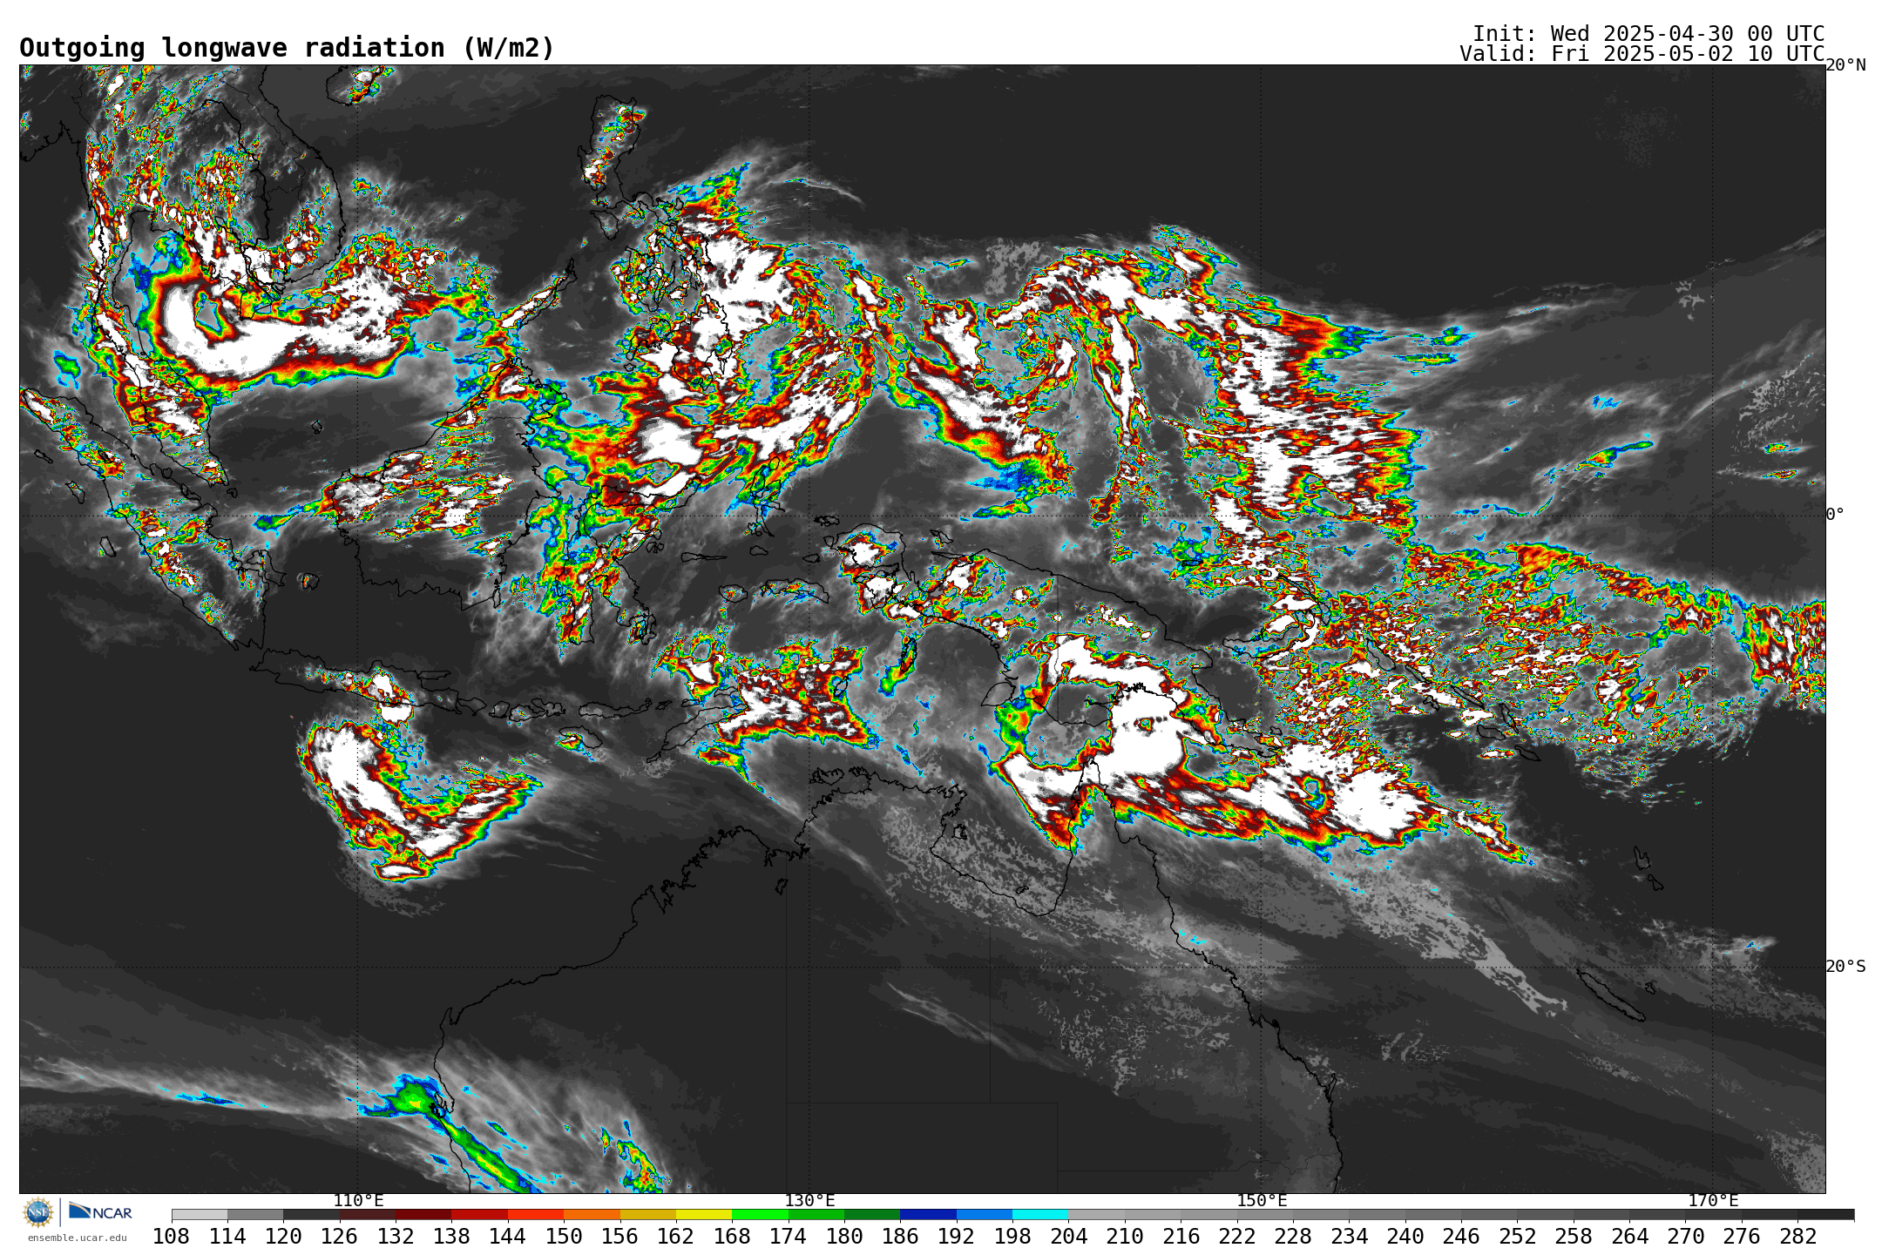Pick the blue 192–198 colorbar swatch

click(984, 1215)
